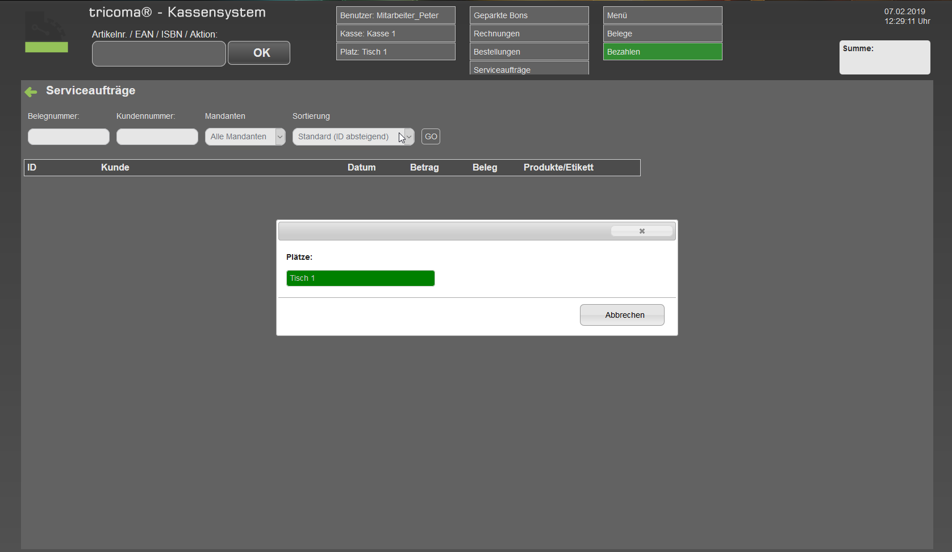Click the GO filter button
952x552 pixels.
[431, 136]
